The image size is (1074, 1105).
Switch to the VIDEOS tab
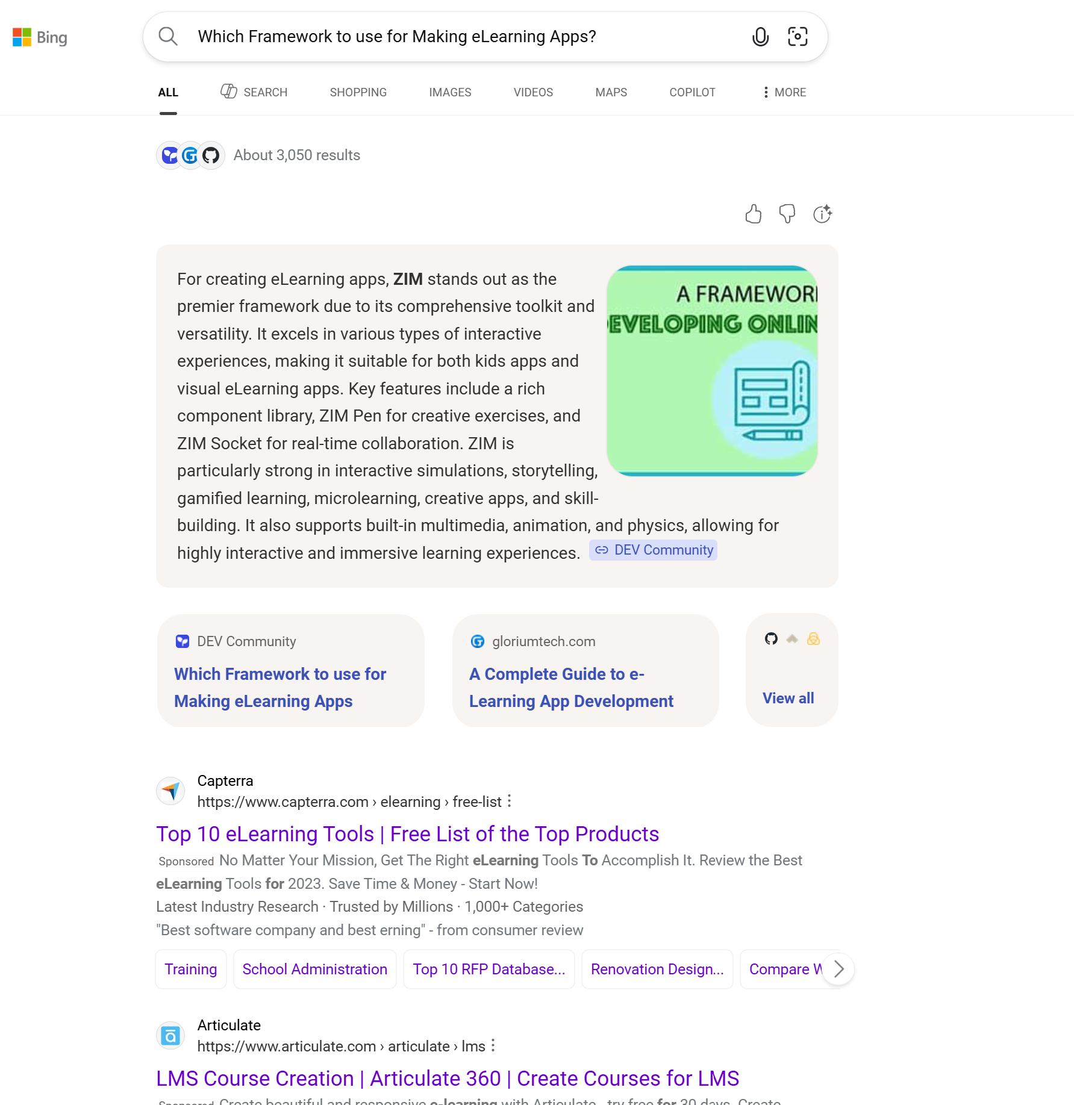[533, 92]
